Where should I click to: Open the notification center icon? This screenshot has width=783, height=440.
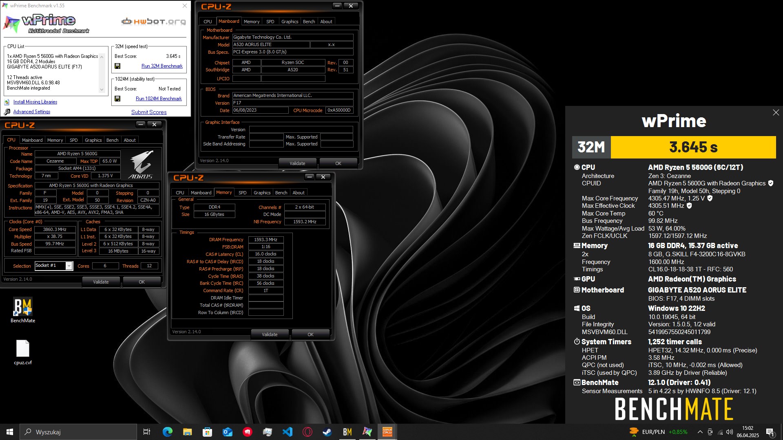click(770, 432)
